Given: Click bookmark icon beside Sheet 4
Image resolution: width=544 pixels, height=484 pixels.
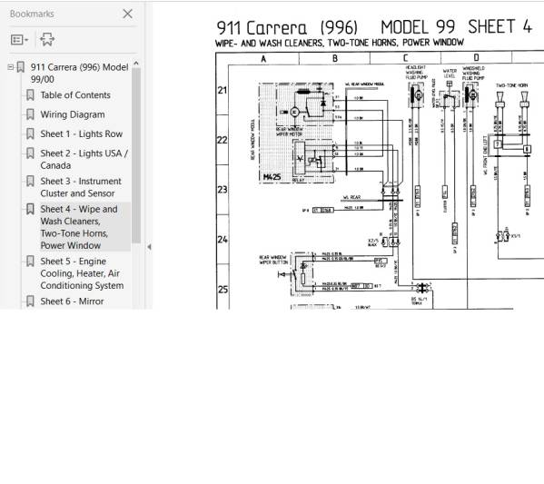Looking at the screenshot, I should [x=30, y=209].
